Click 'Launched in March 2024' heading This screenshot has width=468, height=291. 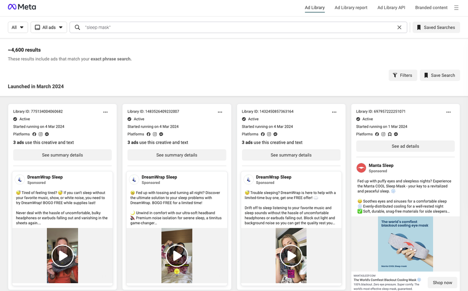click(36, 86)
